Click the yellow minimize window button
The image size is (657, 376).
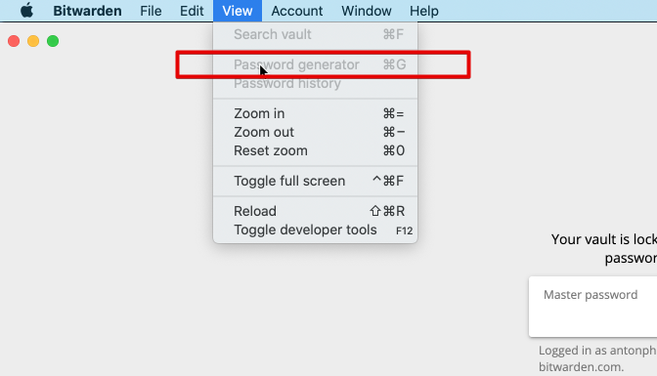coord(33,41)
